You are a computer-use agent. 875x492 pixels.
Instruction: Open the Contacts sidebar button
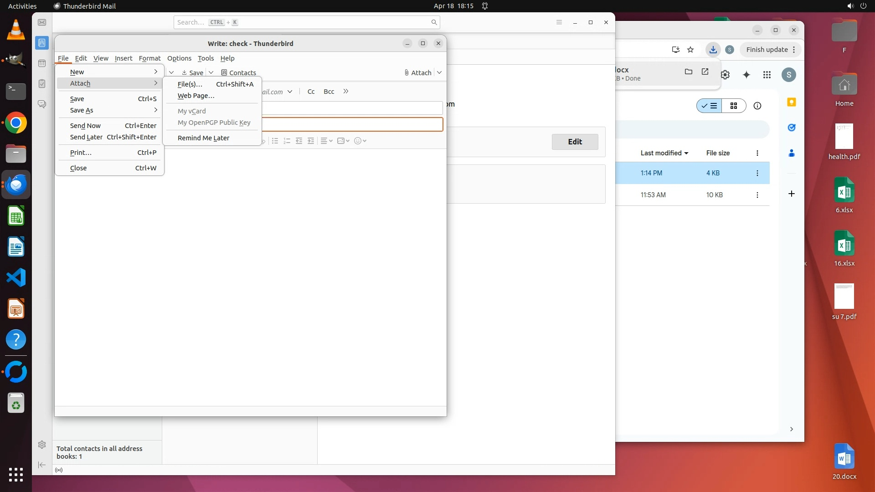tap(238, 72)
